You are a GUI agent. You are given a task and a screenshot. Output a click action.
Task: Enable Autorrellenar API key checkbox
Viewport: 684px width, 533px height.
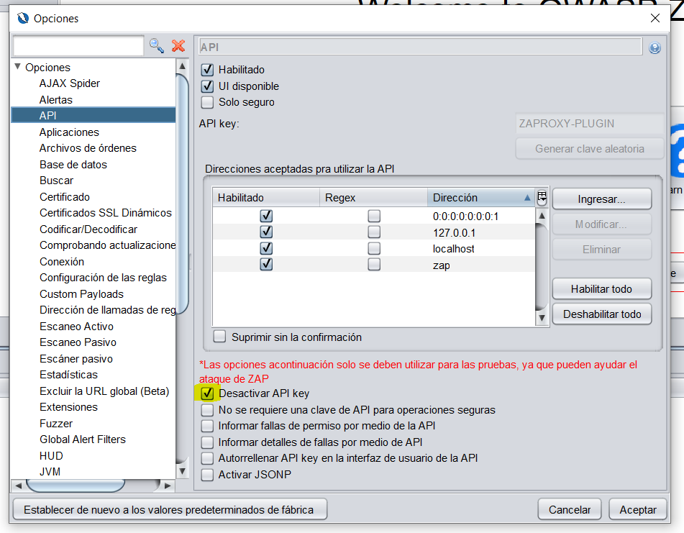point(207,458)
